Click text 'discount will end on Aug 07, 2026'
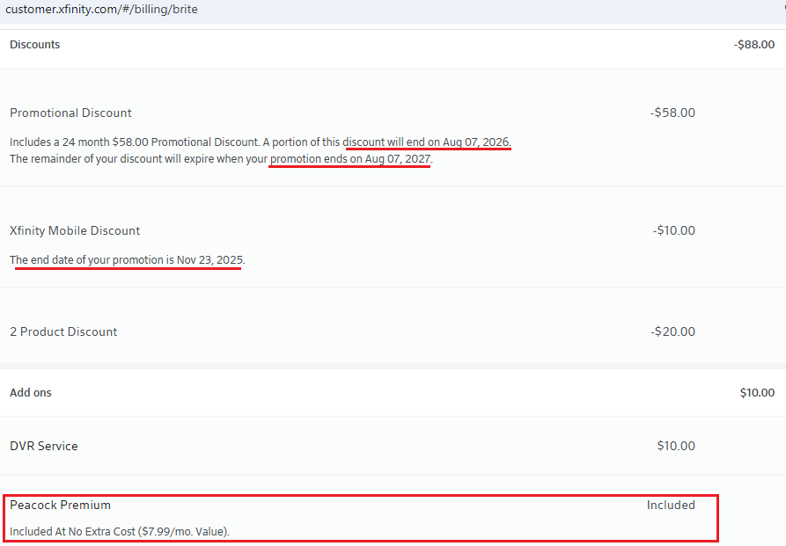 coord(427,142)
